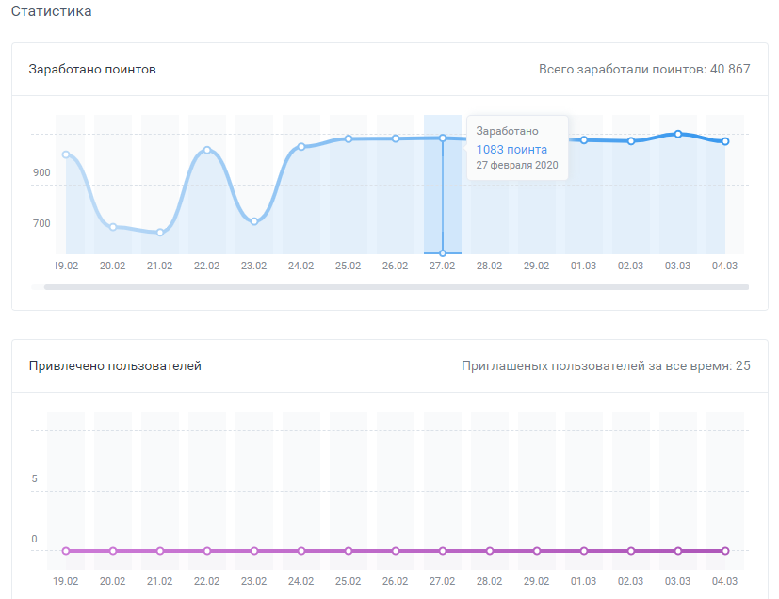This screenshot has width=779, height=599.
Task: Click "Приглашеных пользователей за все время: 25" text
Action: [x=606, y=366]
